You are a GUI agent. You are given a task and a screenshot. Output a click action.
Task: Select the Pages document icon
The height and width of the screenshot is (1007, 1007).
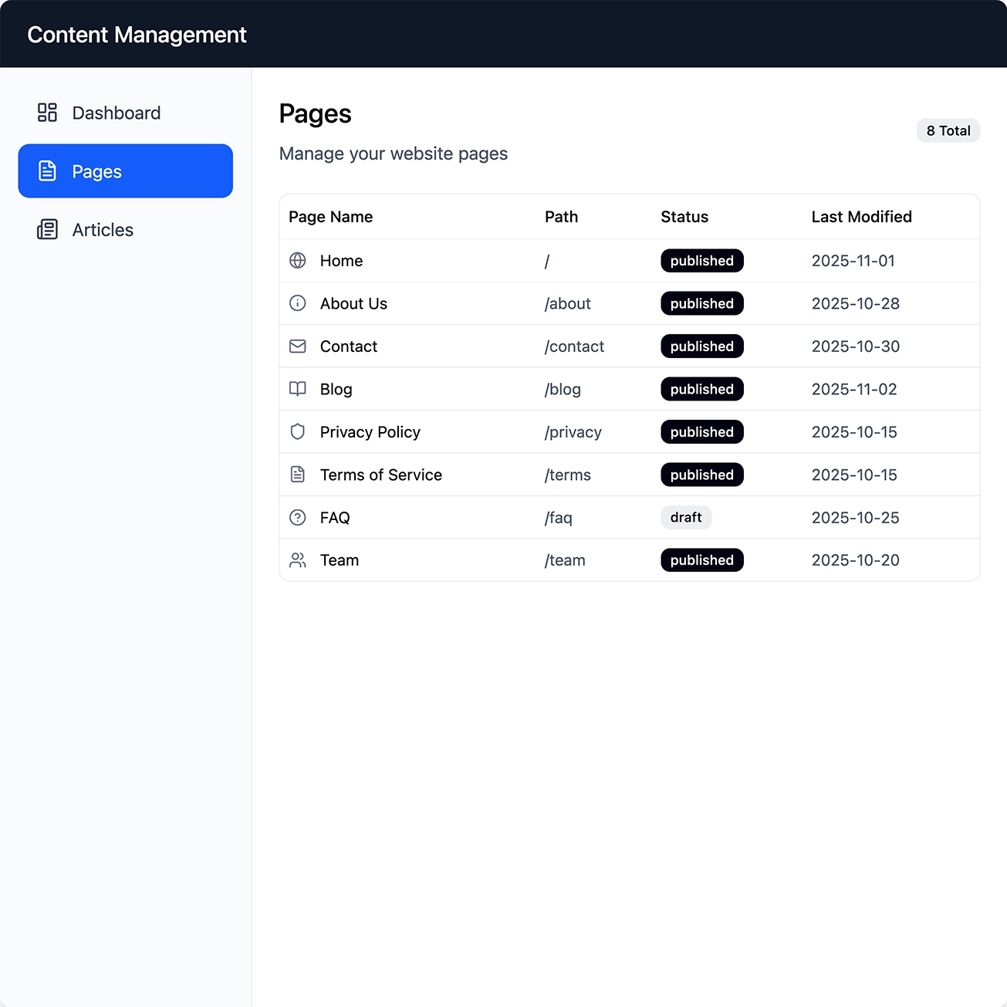pyautogui.click(x=47, y=171)
